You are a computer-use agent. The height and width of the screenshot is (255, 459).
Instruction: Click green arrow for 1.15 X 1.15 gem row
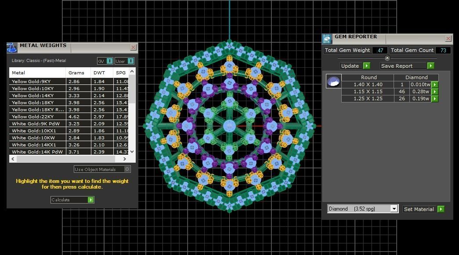point(435,92)
